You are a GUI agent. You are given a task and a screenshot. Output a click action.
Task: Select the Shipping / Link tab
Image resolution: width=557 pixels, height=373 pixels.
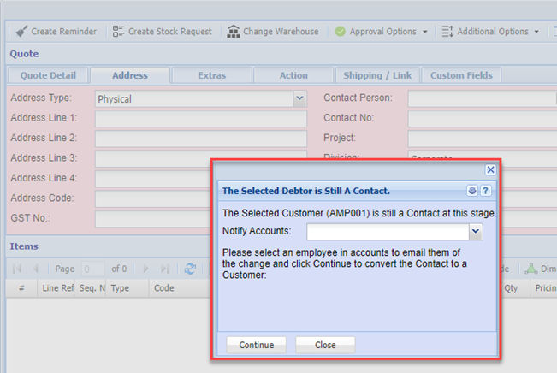376,75
